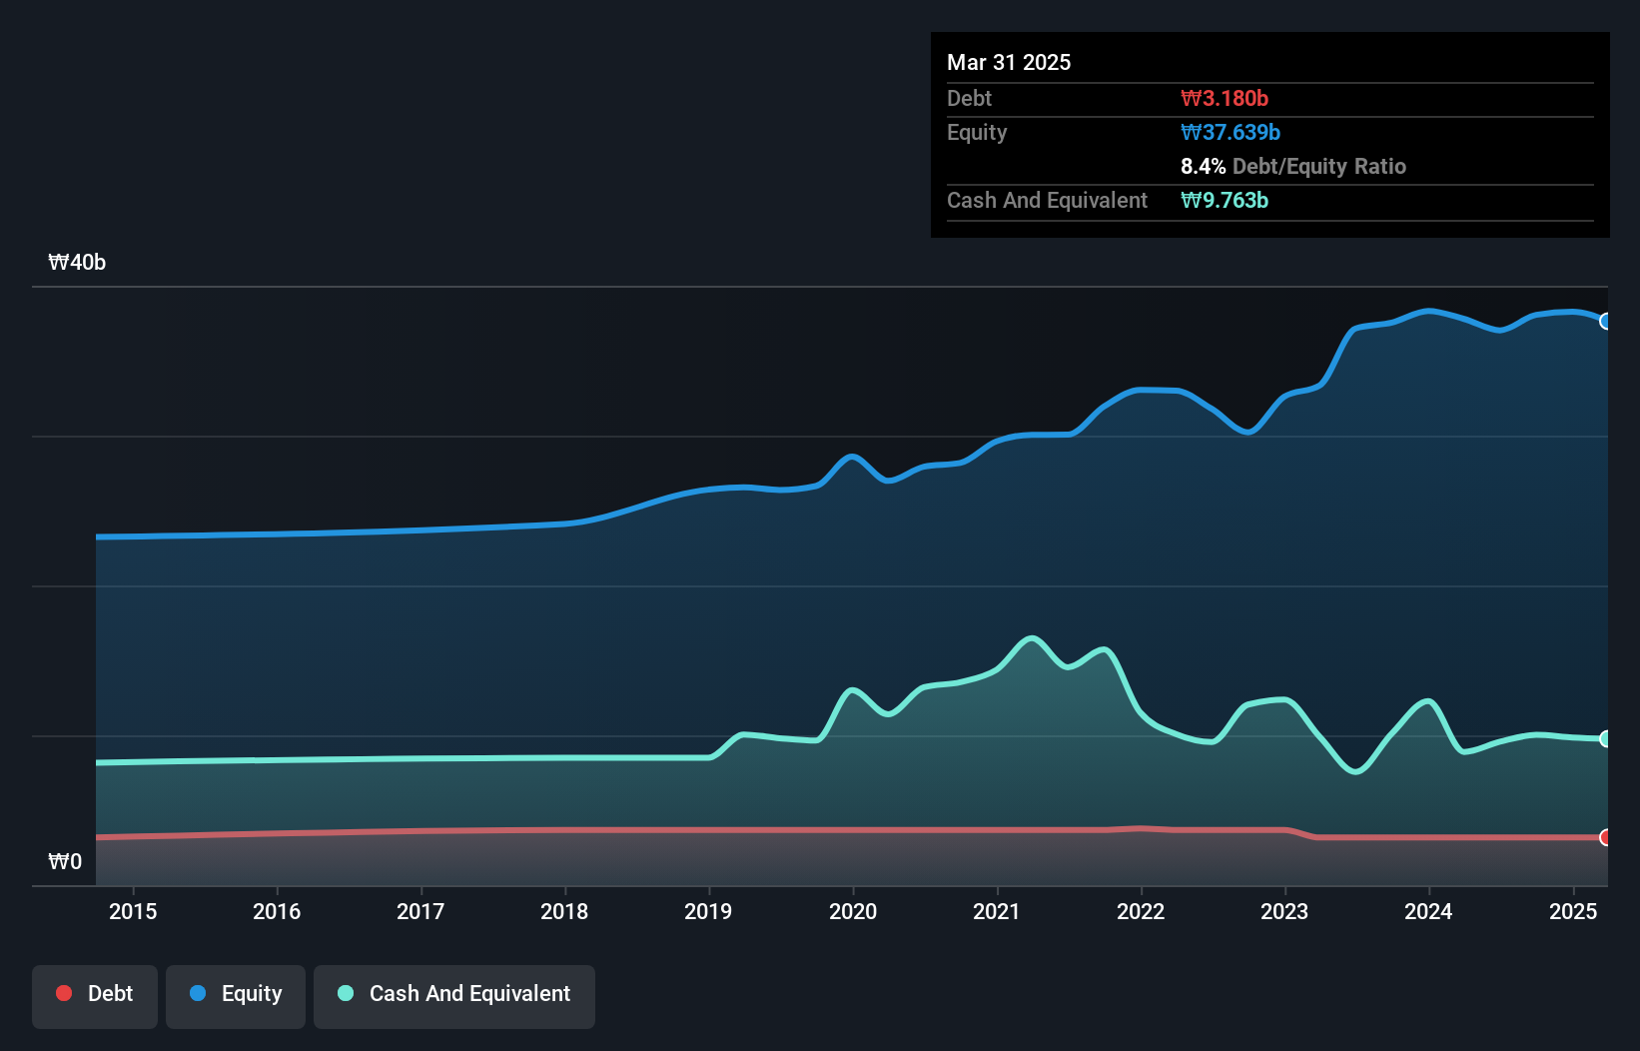Select the 2025 x-axis label
The width and height of the screenshot is (1640, 1051).
tap(1573, 911)
